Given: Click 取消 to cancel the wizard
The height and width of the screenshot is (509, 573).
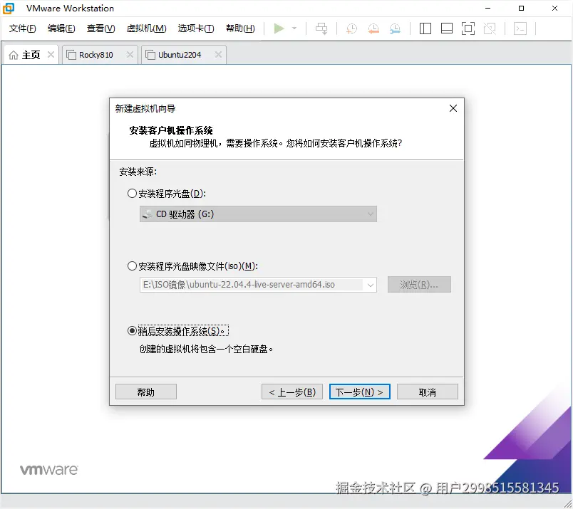Looking at the screenshot, I should point(427,392).
